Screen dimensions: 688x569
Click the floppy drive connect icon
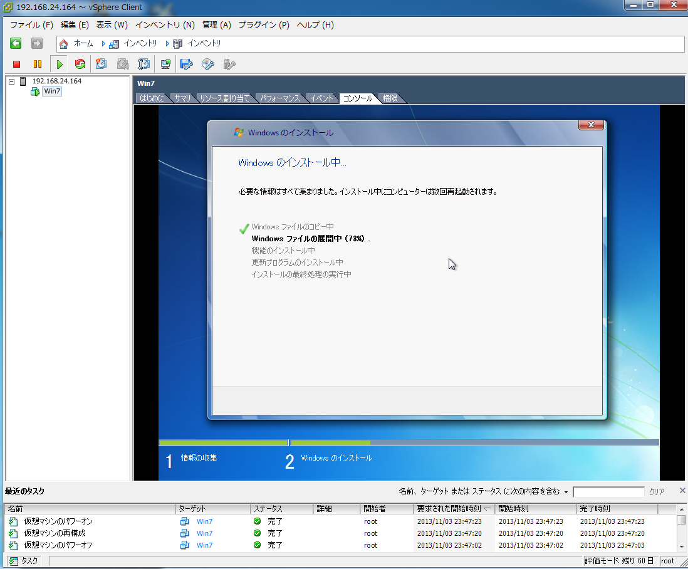tap(186, 64)
